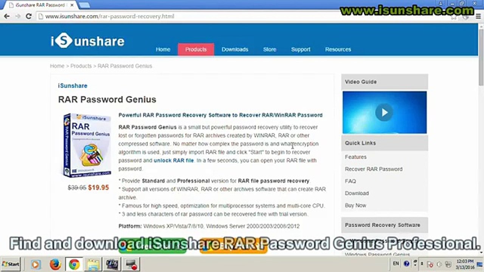Open the FAQ quick link
Image resolution: width=484 pixels, height=272 pixels.
point(350,181)
